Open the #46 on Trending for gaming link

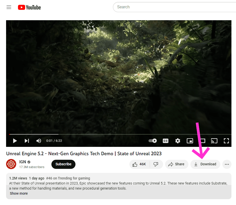pyautogui.click(x=68, y=178)
